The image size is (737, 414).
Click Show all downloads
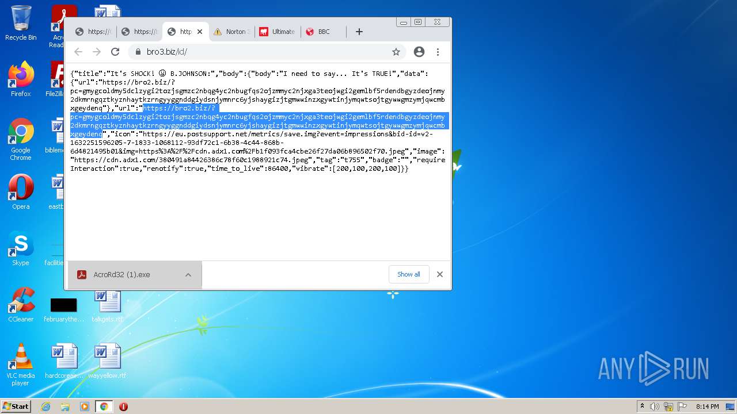click(409, 274)
